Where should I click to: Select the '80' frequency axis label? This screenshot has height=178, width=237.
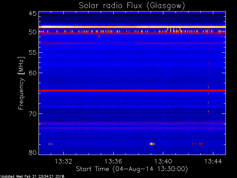click(33, 152)
